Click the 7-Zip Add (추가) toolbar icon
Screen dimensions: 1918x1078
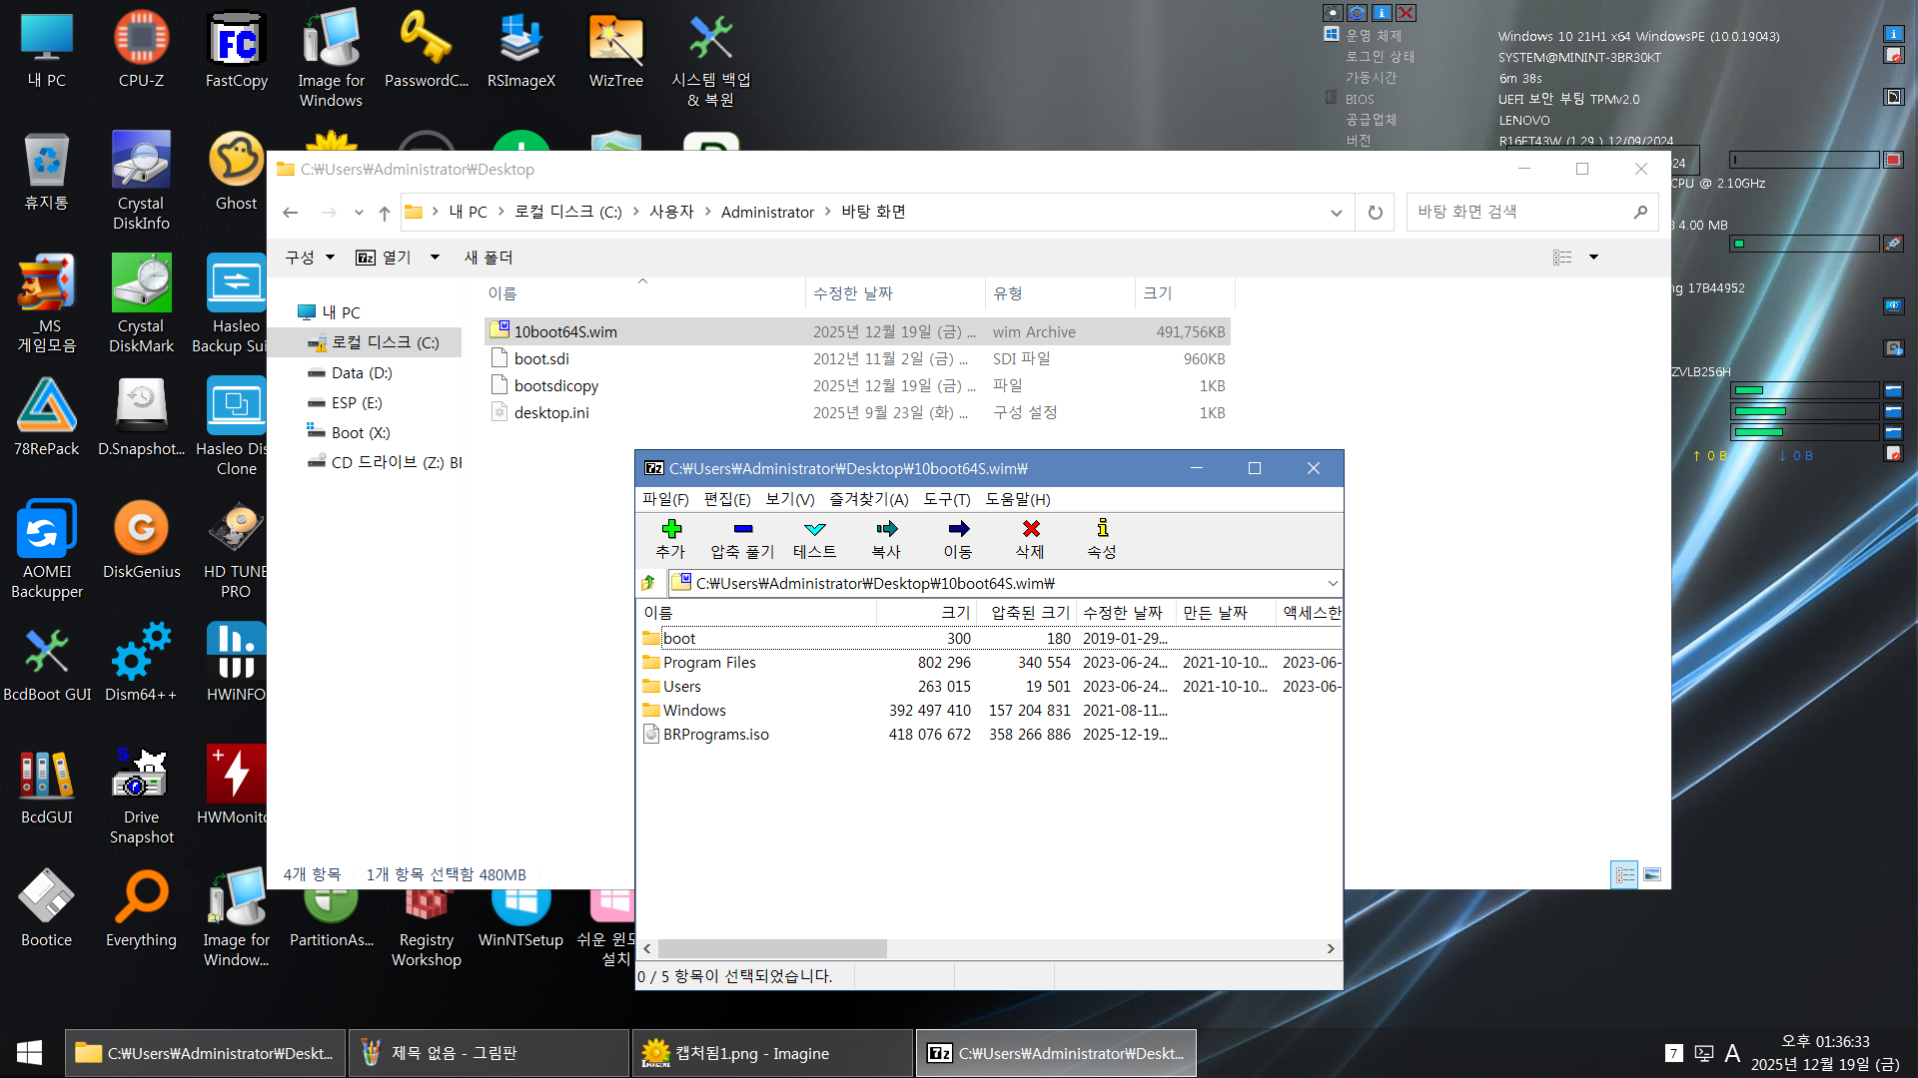pos(671,529)
